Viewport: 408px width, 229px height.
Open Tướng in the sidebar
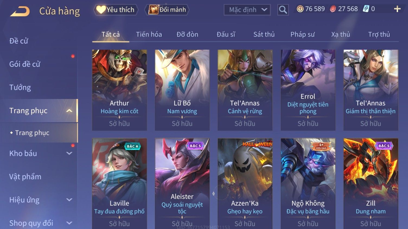click(20, 88)
